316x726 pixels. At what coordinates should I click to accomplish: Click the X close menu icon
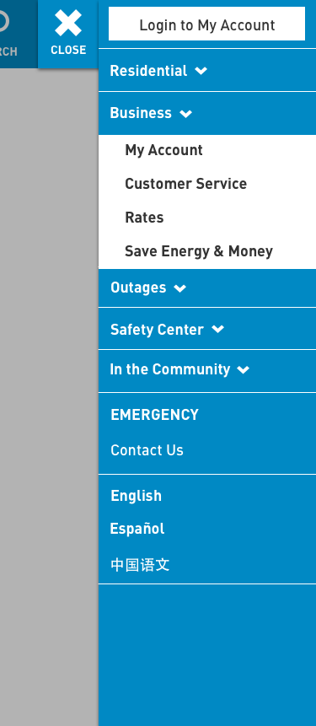[x=68, y=23]
